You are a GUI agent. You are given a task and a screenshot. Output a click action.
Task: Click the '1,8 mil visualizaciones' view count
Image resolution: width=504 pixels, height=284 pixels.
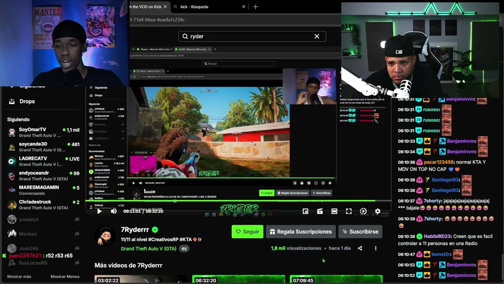[x=296, y=248]
